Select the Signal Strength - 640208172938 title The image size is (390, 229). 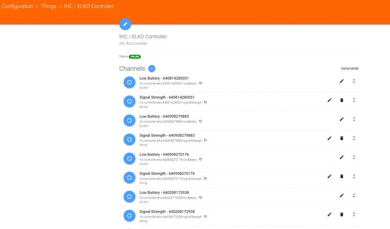(167, 211)
